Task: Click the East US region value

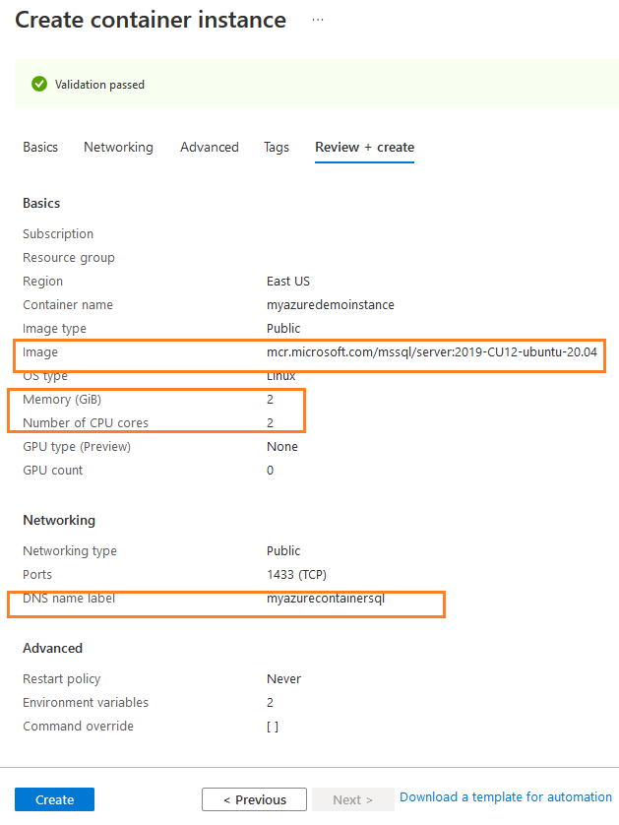Action: click(288, 282)
